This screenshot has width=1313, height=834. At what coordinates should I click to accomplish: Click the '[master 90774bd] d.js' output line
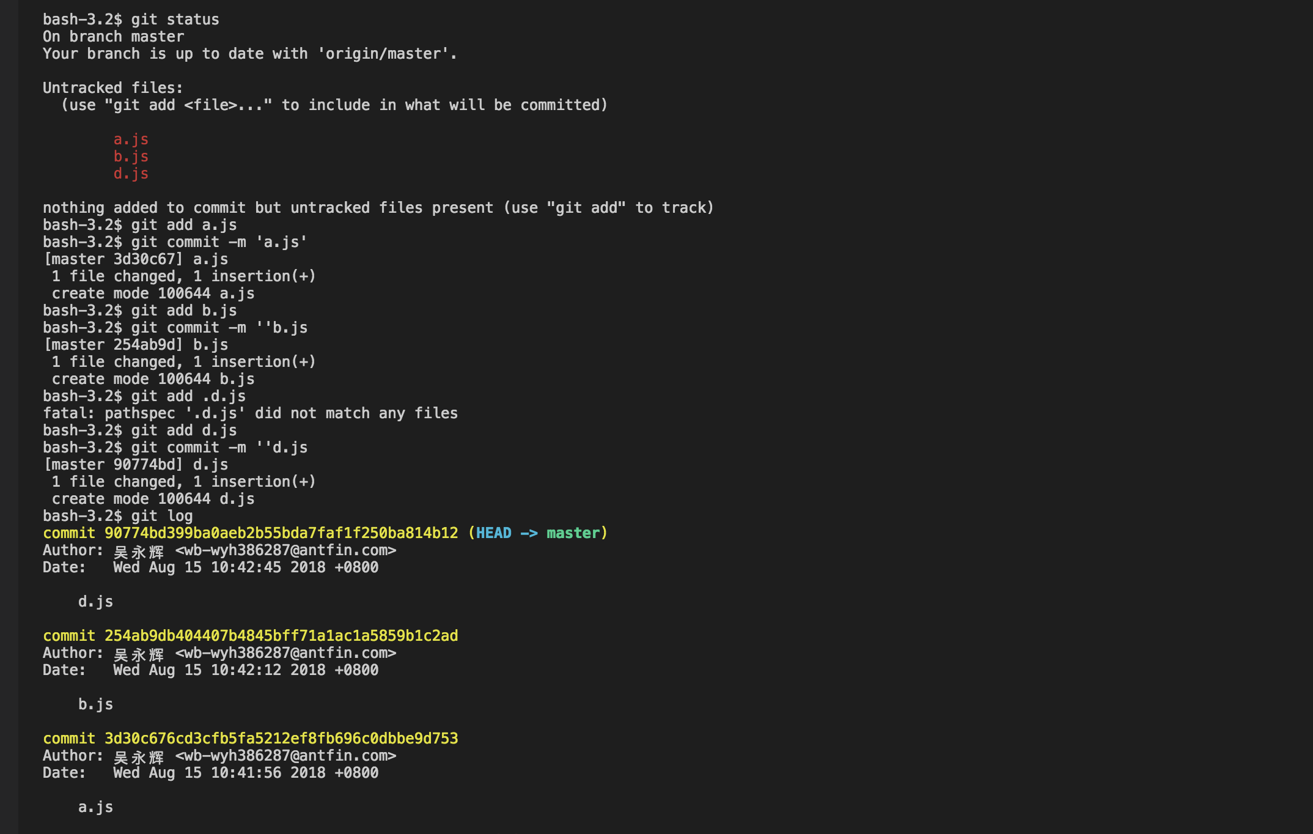click(x=136, y=465)
